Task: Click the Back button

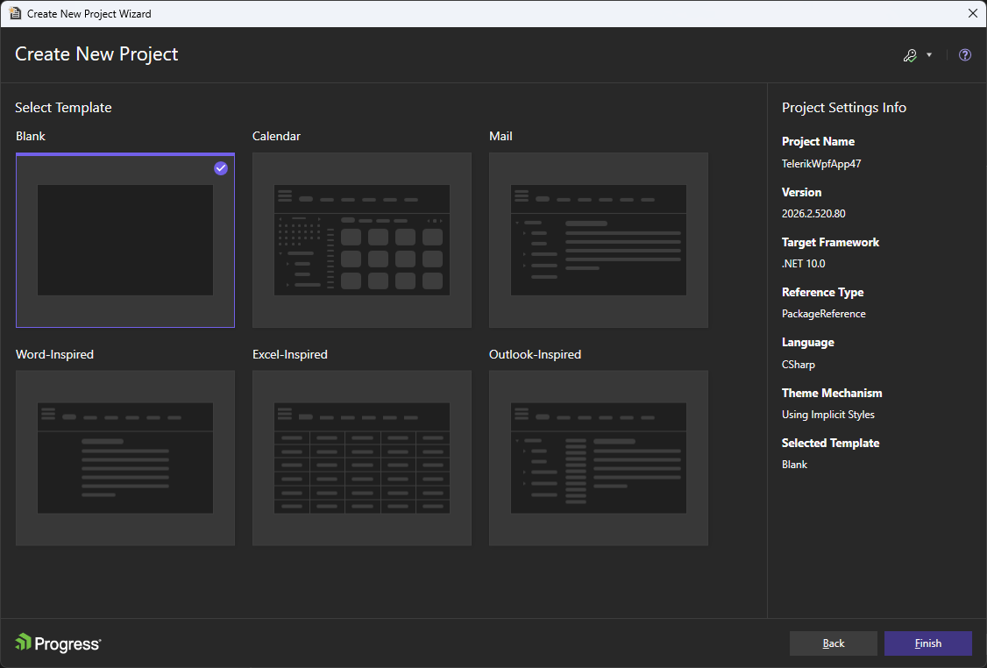Action: [834, 643]
